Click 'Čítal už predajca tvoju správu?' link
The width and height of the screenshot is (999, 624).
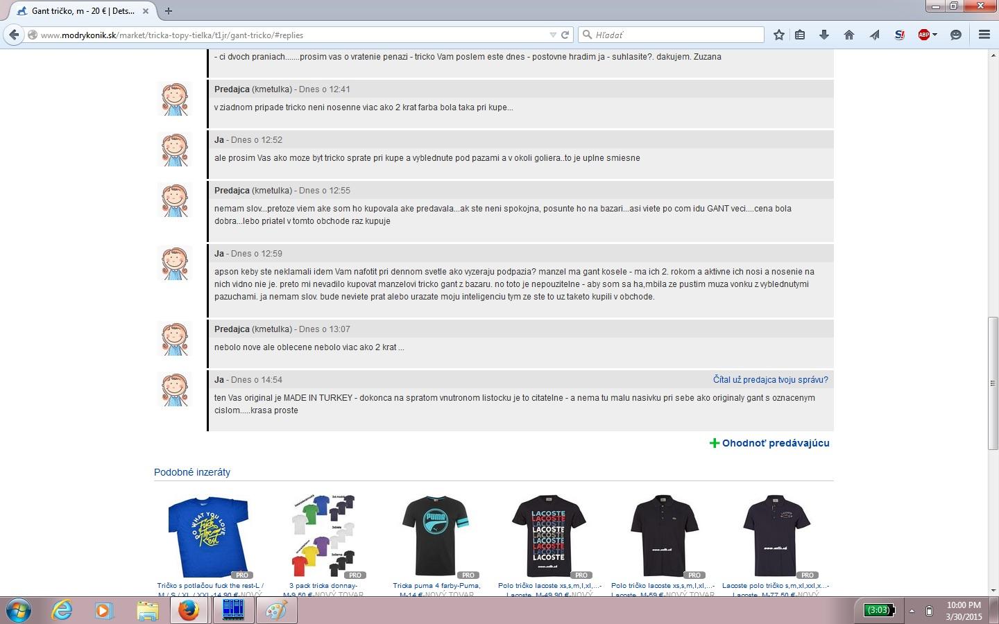770,380
